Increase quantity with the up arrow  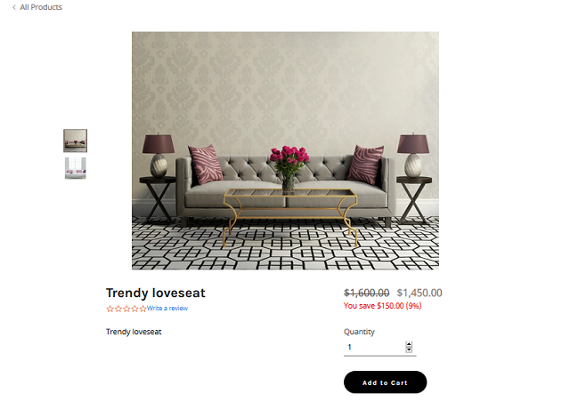click(x=409, y=344)
